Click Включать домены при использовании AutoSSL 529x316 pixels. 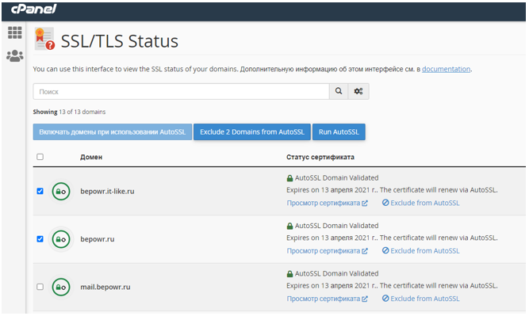click(x=113, y=132)
